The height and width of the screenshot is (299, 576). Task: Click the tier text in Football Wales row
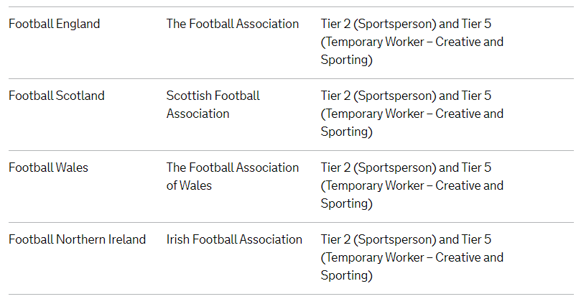coord(412,185)
